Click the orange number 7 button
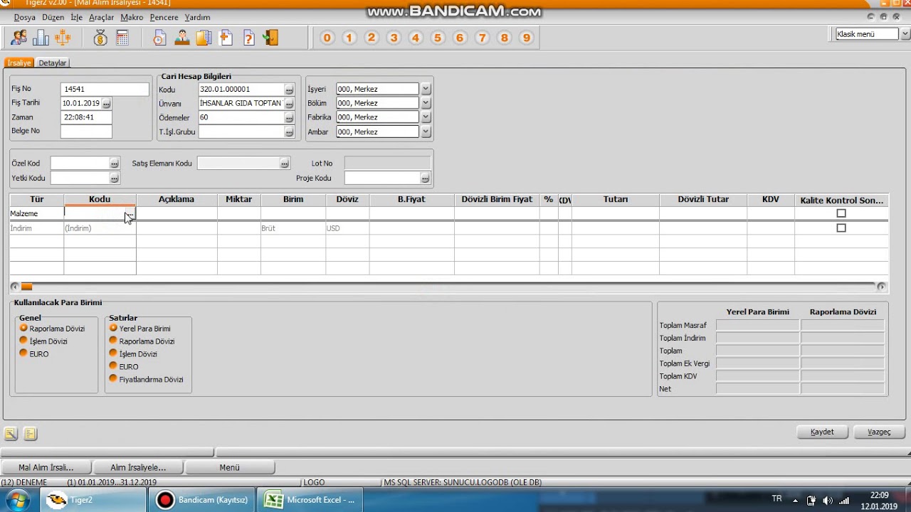This screenshot has height=512, width=911. (x=483, y=38)
